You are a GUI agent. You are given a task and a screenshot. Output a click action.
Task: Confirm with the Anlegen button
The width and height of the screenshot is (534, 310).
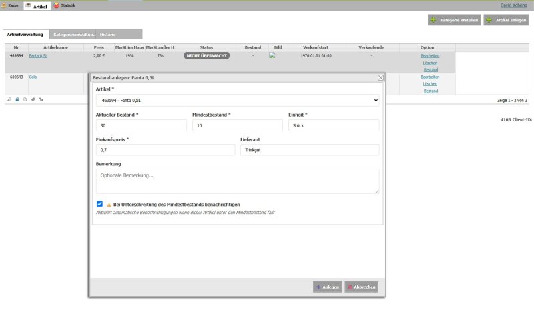point(327,287)
